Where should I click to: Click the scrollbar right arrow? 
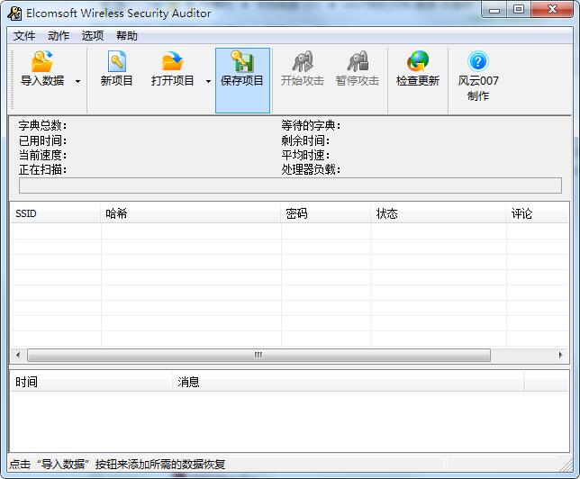560,355
